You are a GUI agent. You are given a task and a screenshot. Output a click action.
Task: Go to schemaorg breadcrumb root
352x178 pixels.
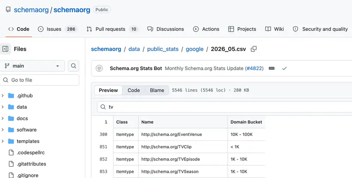click(106, 49)
